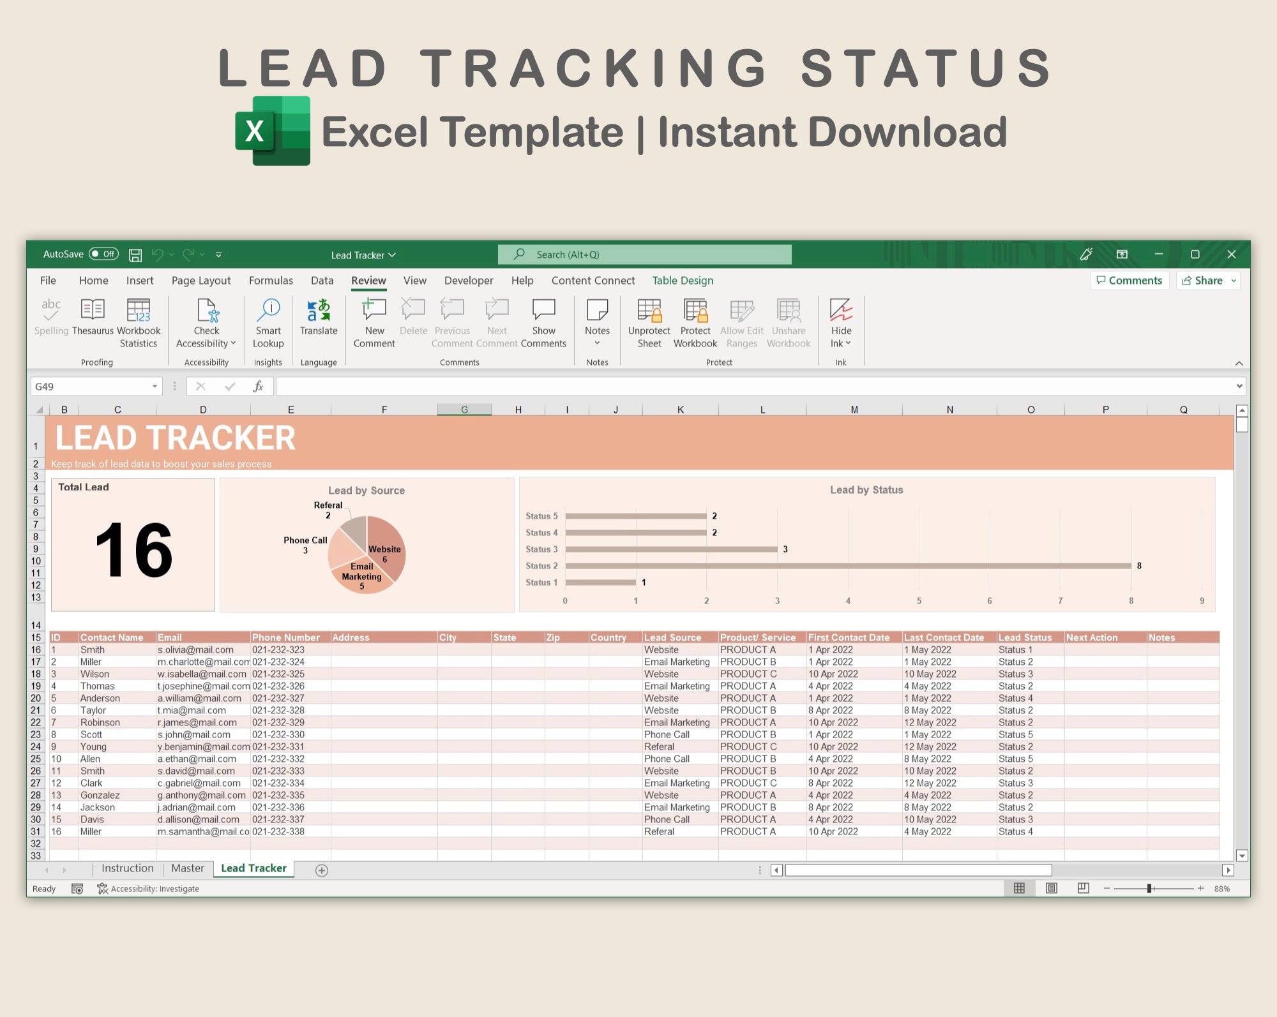Viewport: 1277px width, 1017px height.
Task: Add a New Comment
Action: pyautogui.click(x=374, y=310)
